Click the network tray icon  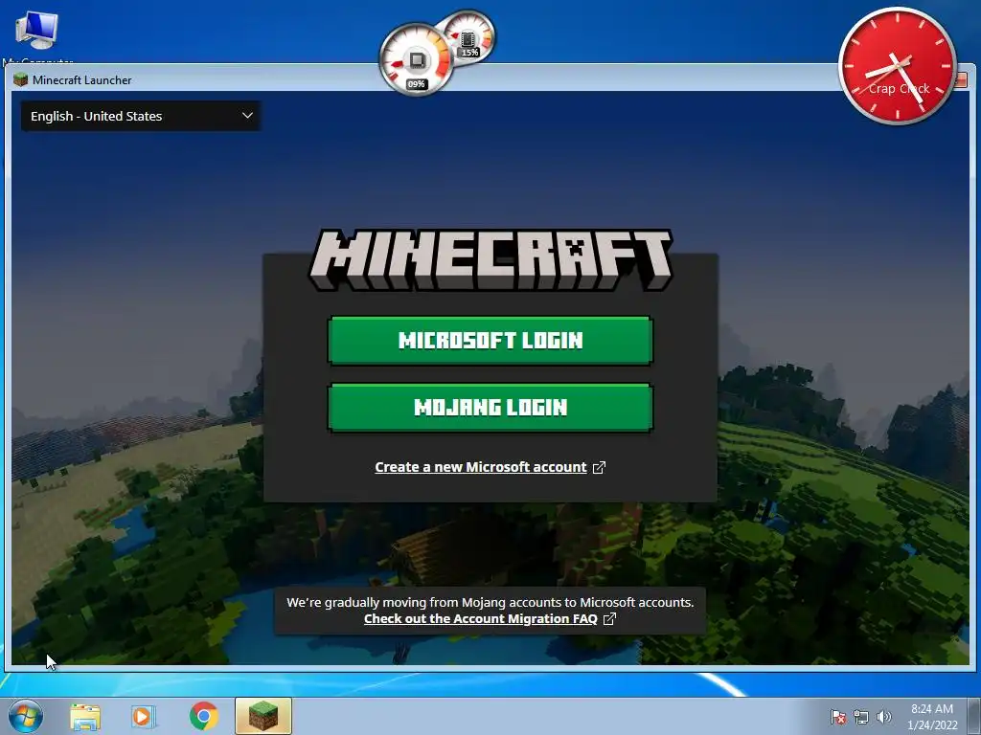pos(861,717)
